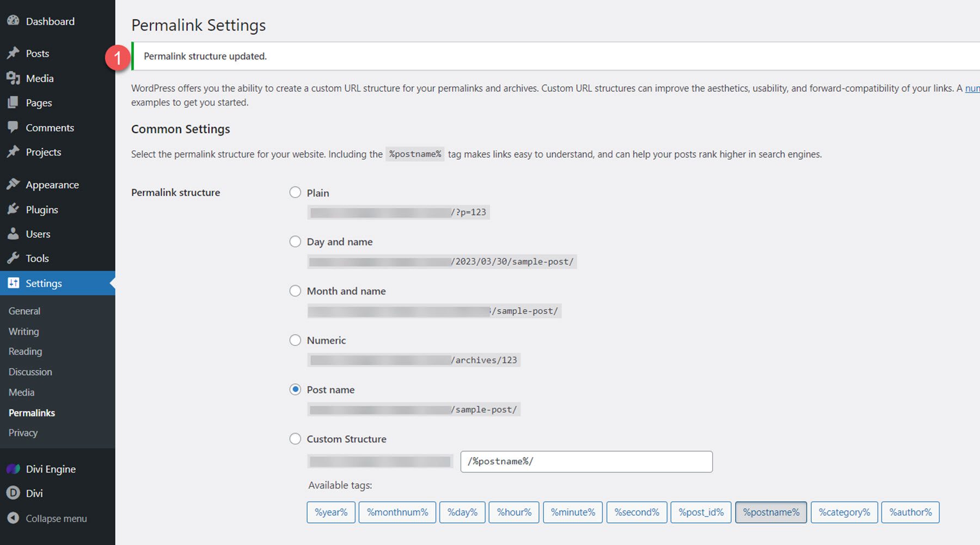The height and width of the screenshot is (545, 980).
Task: Select the Tools wrench icon
Action: pos(13,258)
